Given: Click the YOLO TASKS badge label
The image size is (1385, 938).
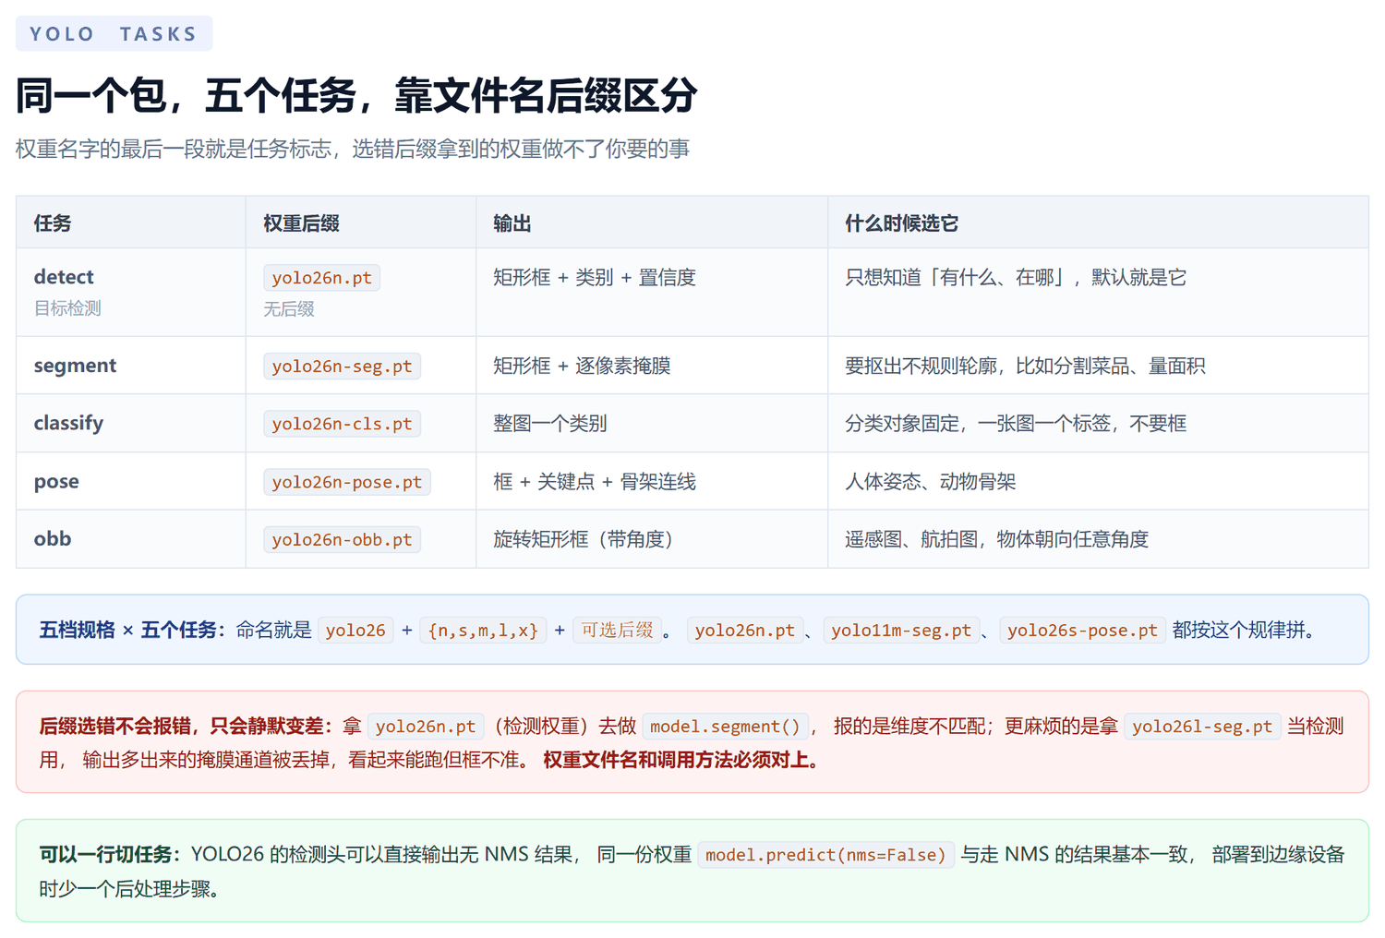Looking at the screenshot, I should pos(114,34).
